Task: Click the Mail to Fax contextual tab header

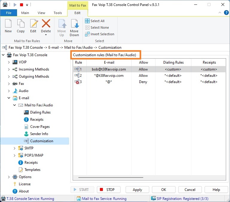Action: tap(78, 5)
